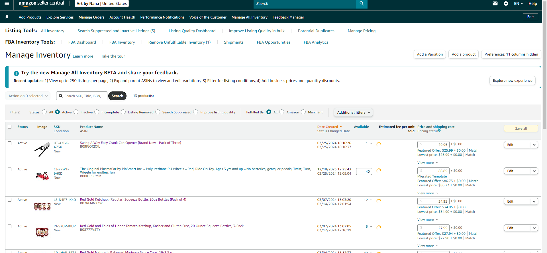Viewport: 547px width, 253px height.
Task: Click the available quantity field showing 40
Action: click(364, 171)
